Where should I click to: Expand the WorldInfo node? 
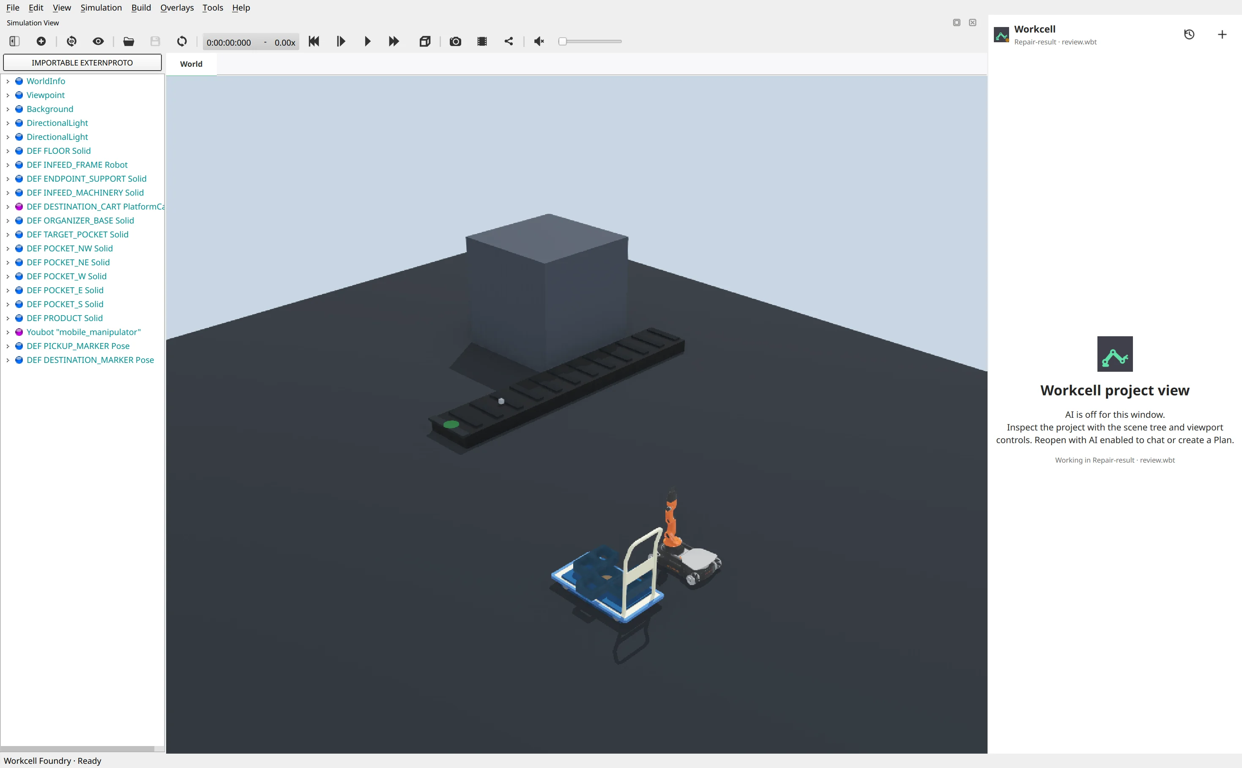(x=8, y=81)
